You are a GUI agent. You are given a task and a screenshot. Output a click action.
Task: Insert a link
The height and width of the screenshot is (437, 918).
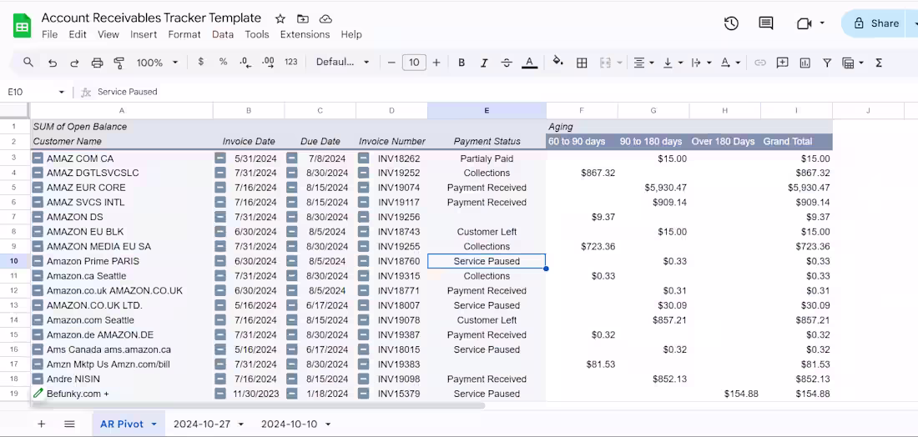pos(760,63)
